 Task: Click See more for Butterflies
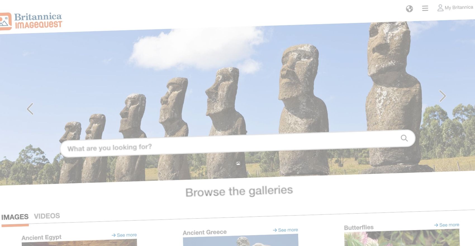click(x=446, y=225)
